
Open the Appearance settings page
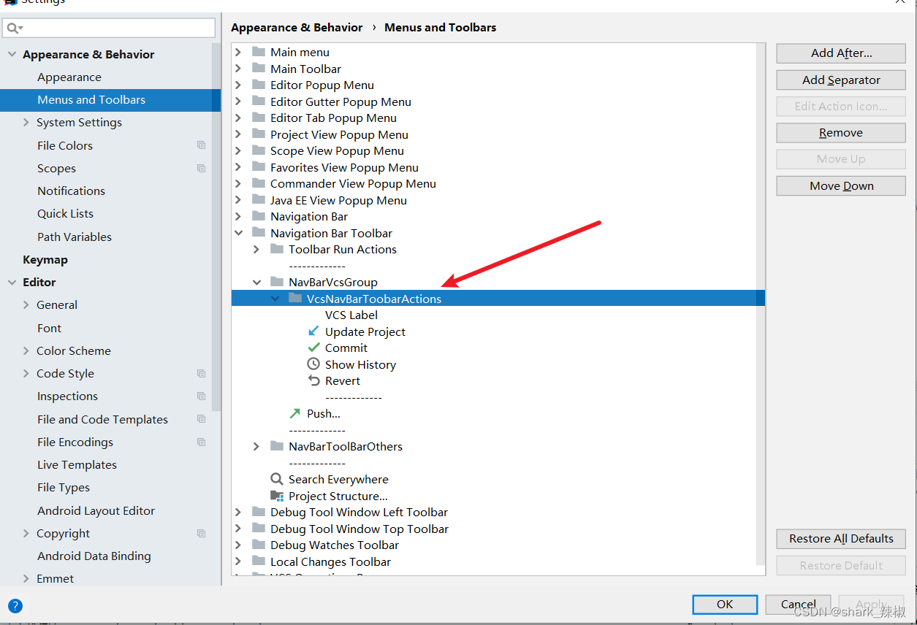pos(69,77)
